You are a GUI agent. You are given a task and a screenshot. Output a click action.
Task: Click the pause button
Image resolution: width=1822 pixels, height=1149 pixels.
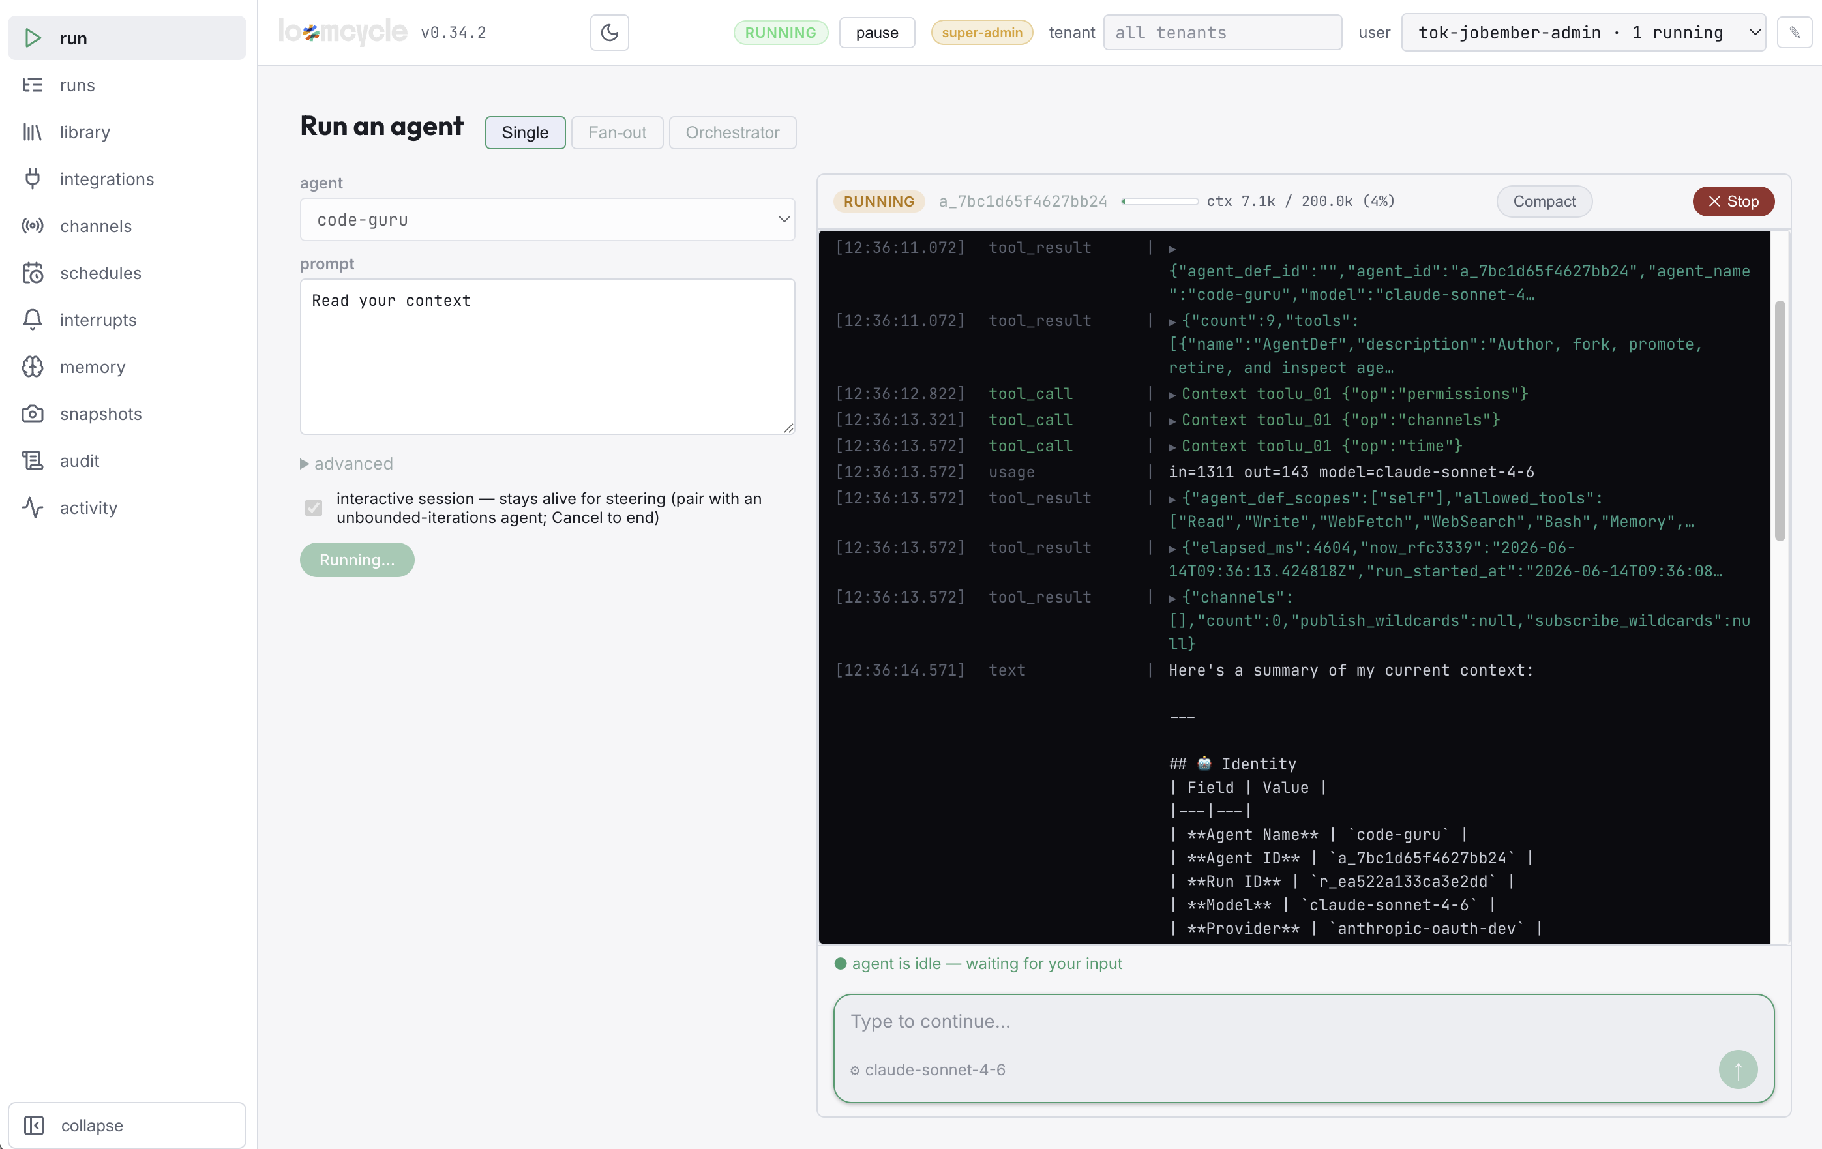coord(877,33)
